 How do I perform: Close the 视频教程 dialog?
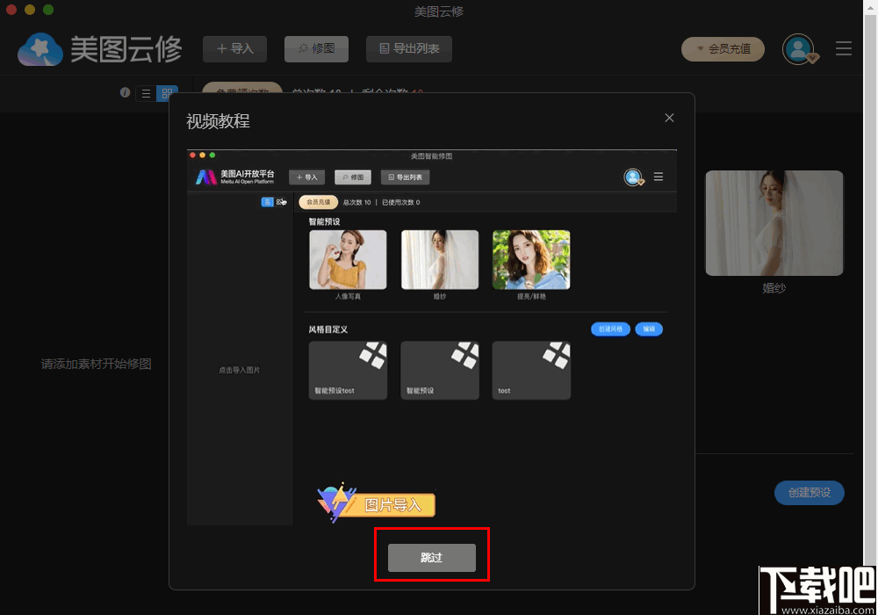669,118
